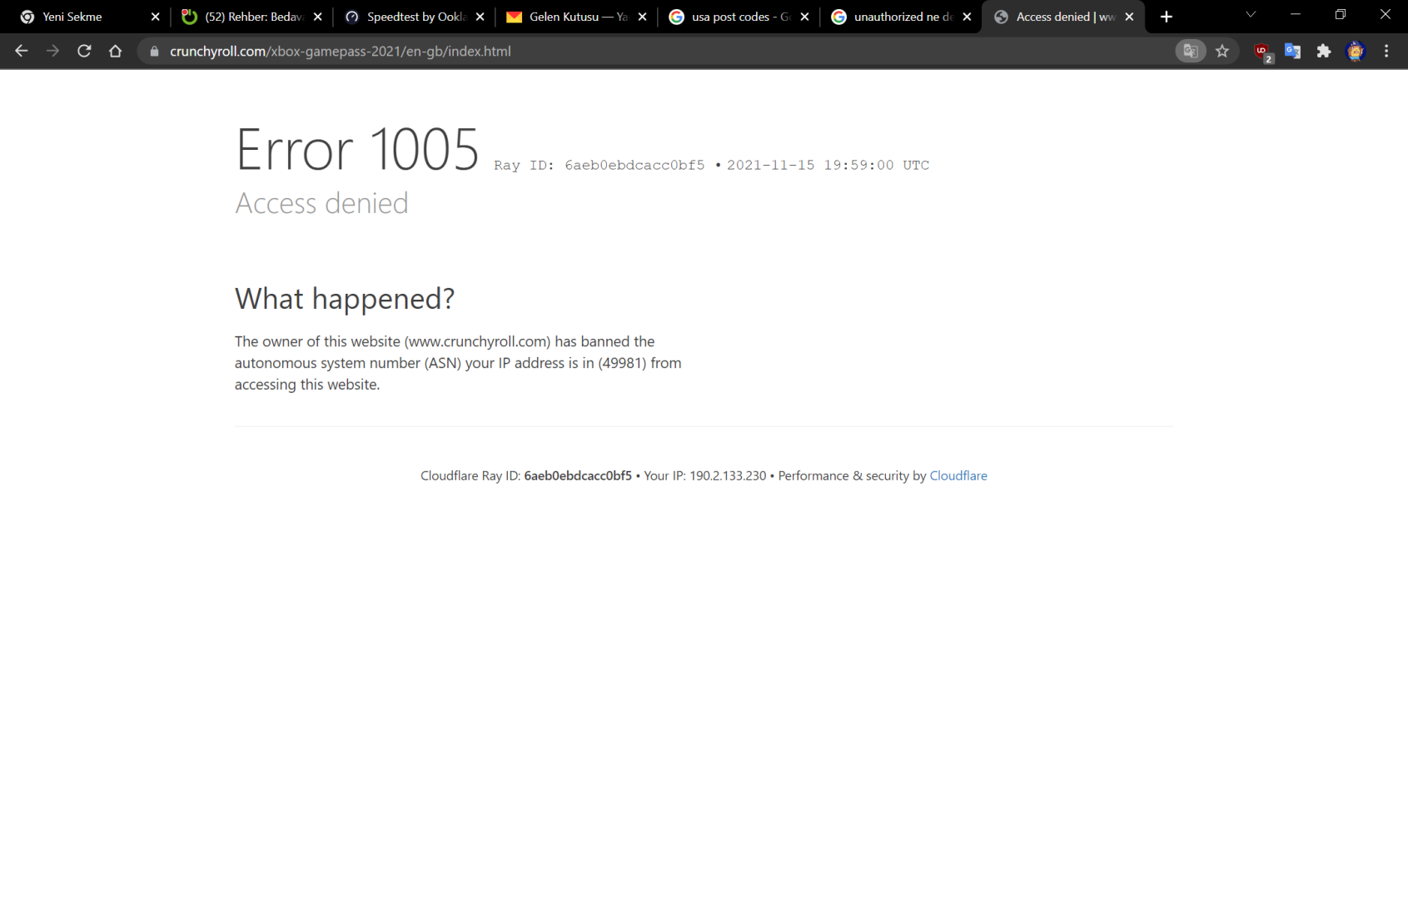Click the forward navigation arrow
Screen dimensions: 1408x899
click(x=52, y=51)
